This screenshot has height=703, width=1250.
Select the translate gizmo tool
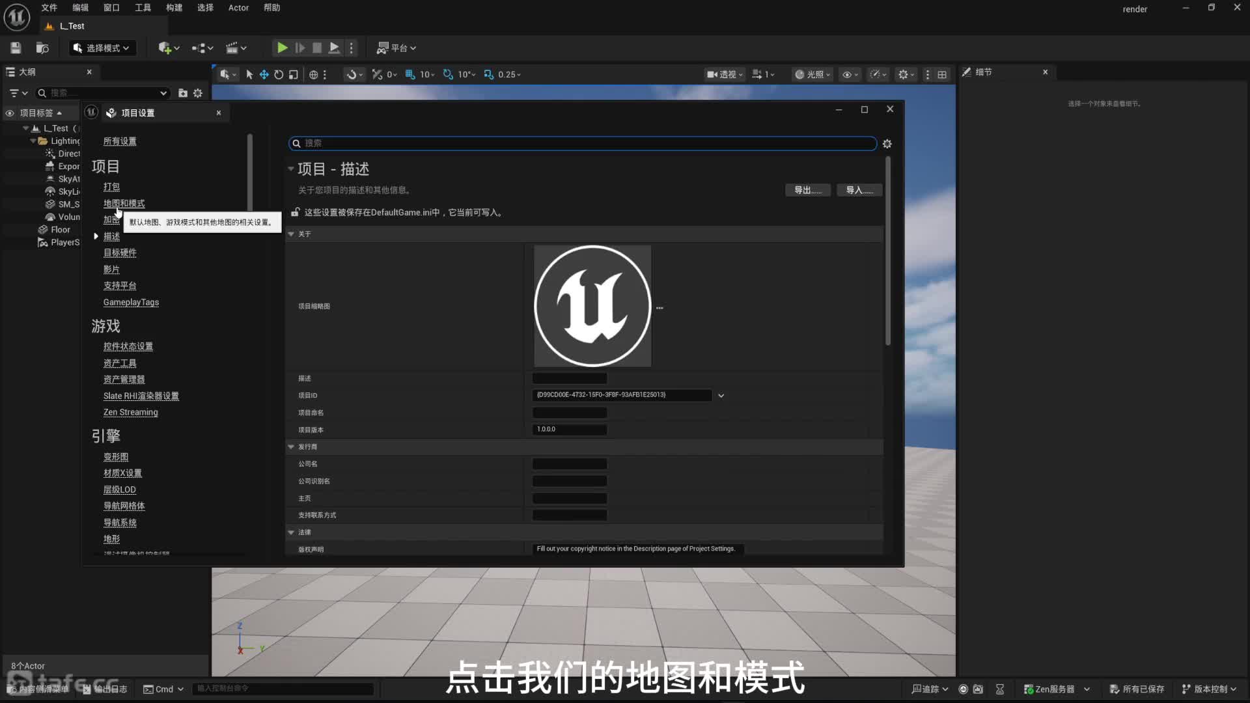point(264,74)
